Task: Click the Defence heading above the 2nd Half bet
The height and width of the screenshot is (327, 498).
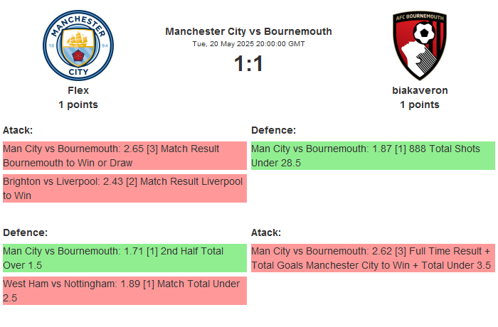Action: pyautogui.click(x=25, y=232)
